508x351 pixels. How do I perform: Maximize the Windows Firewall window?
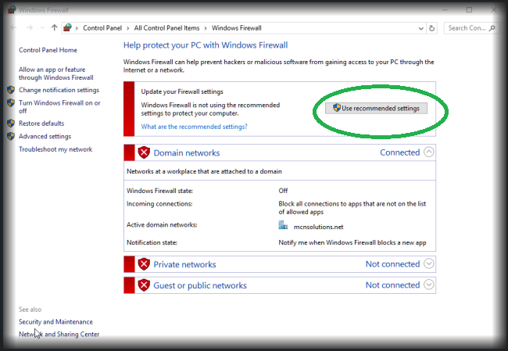469,9
